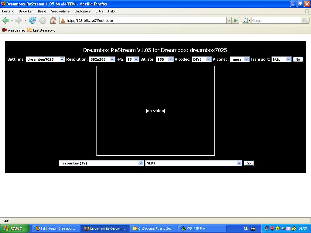Open the Bestand menu
This screenshot has height=233, width=311.
[x=8, y=11]
